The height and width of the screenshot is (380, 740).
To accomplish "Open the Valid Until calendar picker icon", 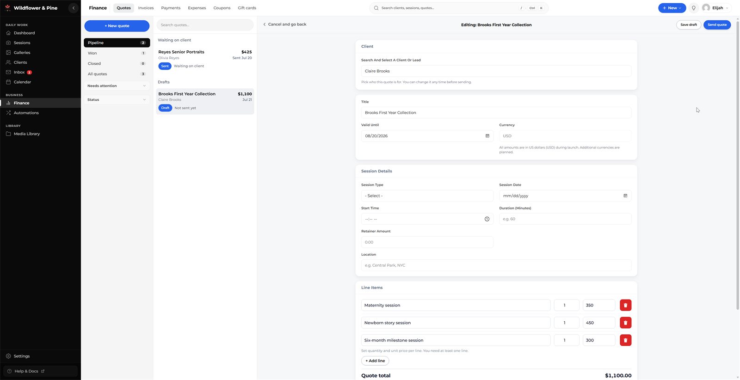I will tap(487, 136).
